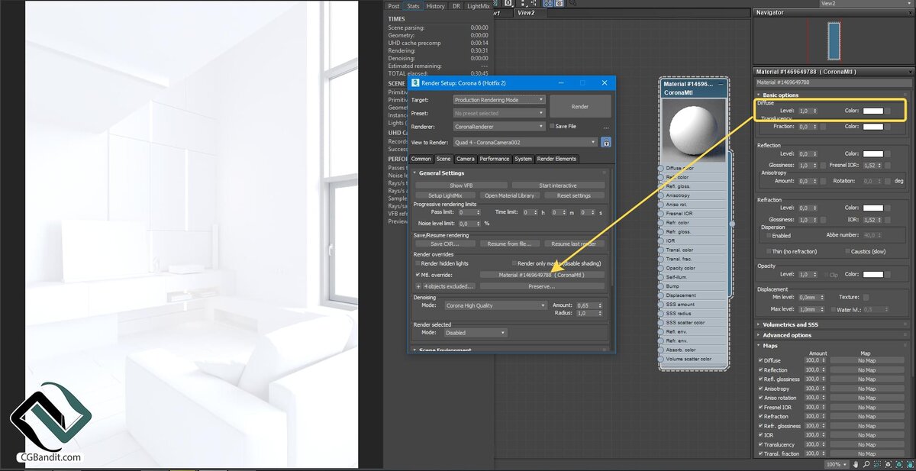The image size is (916, 471).
Task: Select the Pan hand tool in the bottom toolbar
Action: click(x=856, y=464)
